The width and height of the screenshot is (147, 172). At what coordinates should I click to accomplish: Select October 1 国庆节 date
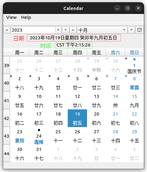click(134, 65)
